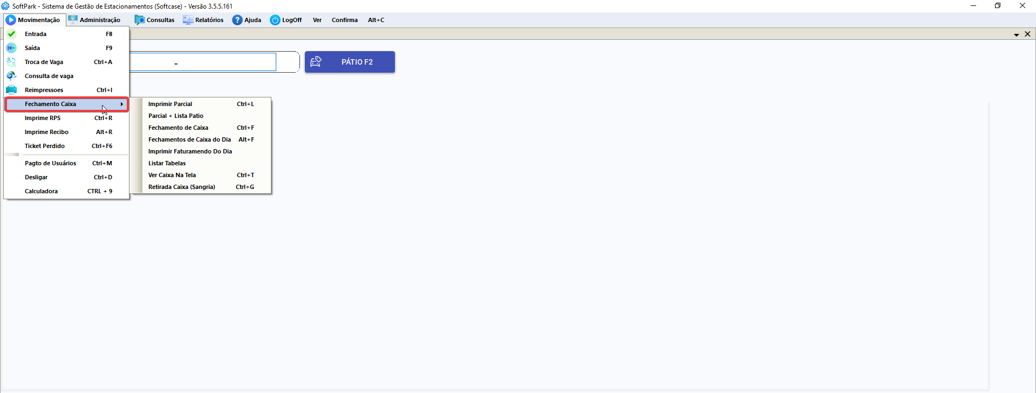Select Listar Tabelas in submenu
The width and height of the screenshot is (1036, 393).
(x=201, y=163)
